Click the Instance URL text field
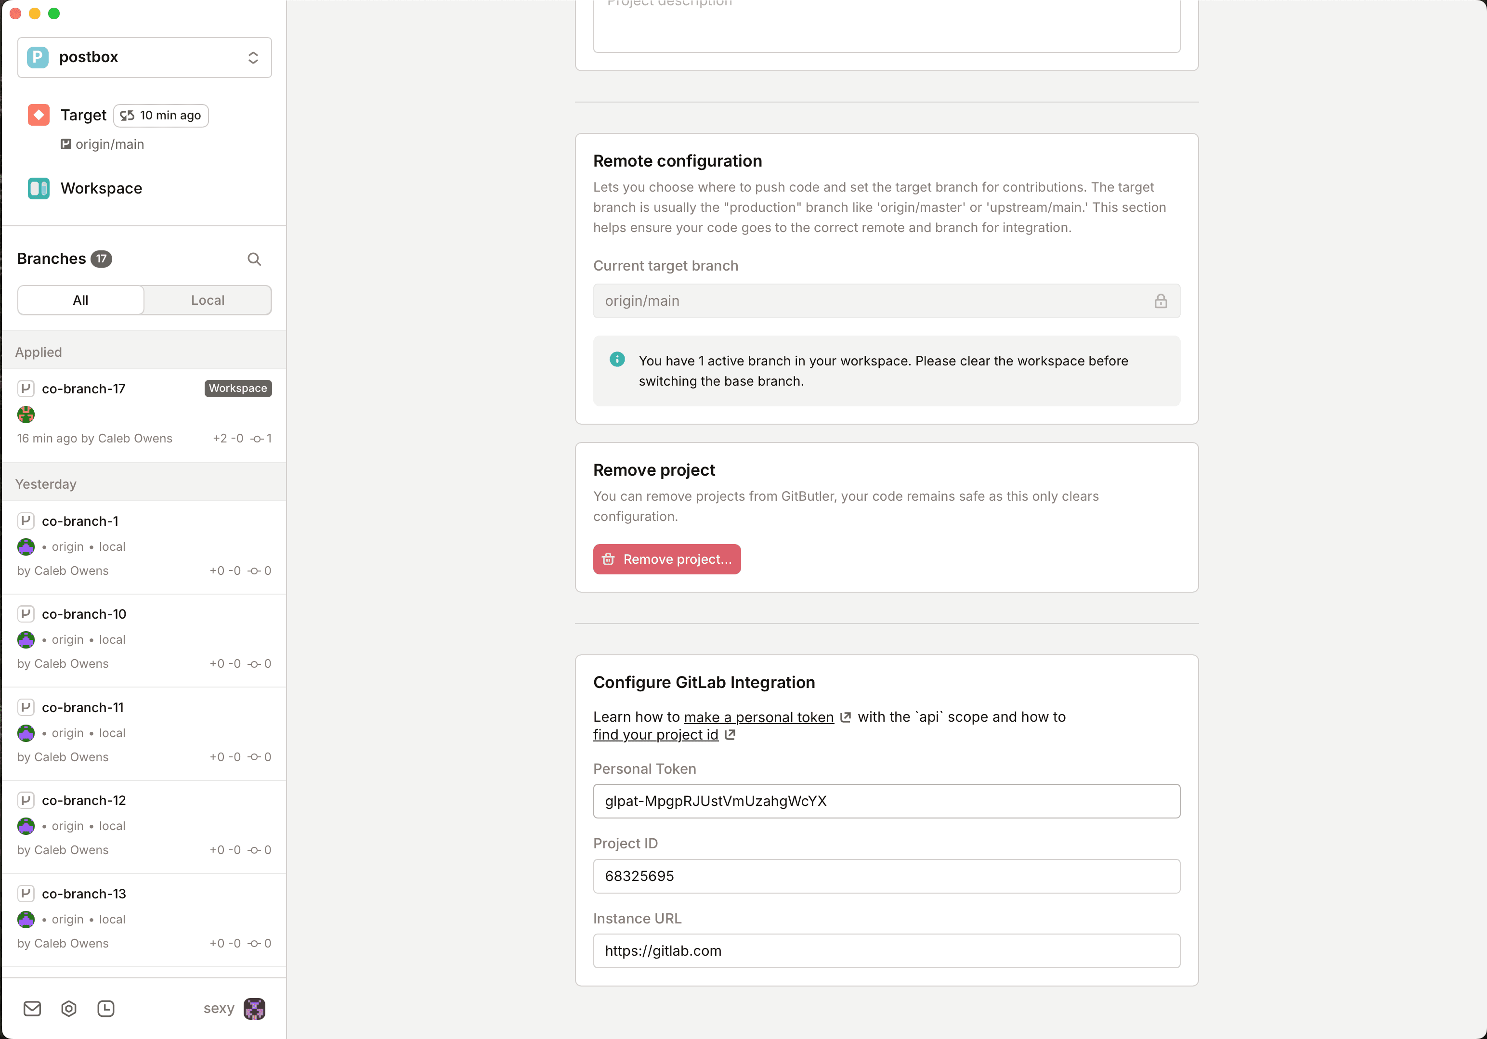1487x1039 pixels. click(886, 950)
